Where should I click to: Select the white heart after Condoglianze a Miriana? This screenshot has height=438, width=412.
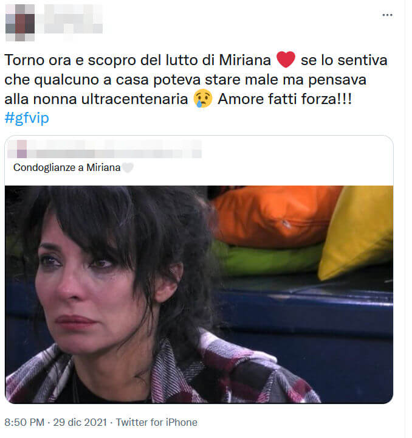[x=128, y=168]
